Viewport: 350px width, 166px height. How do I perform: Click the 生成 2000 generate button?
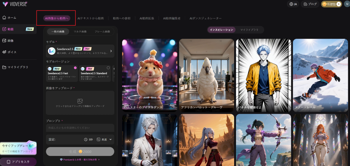pos(80,152)
